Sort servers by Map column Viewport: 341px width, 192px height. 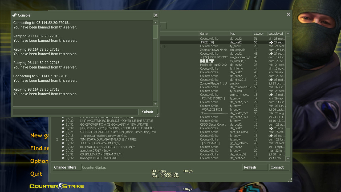[241, 34]
